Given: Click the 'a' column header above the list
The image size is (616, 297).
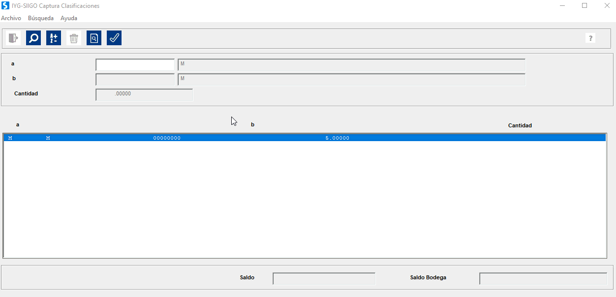Looking at the screenshot, I should click(18, 125).
